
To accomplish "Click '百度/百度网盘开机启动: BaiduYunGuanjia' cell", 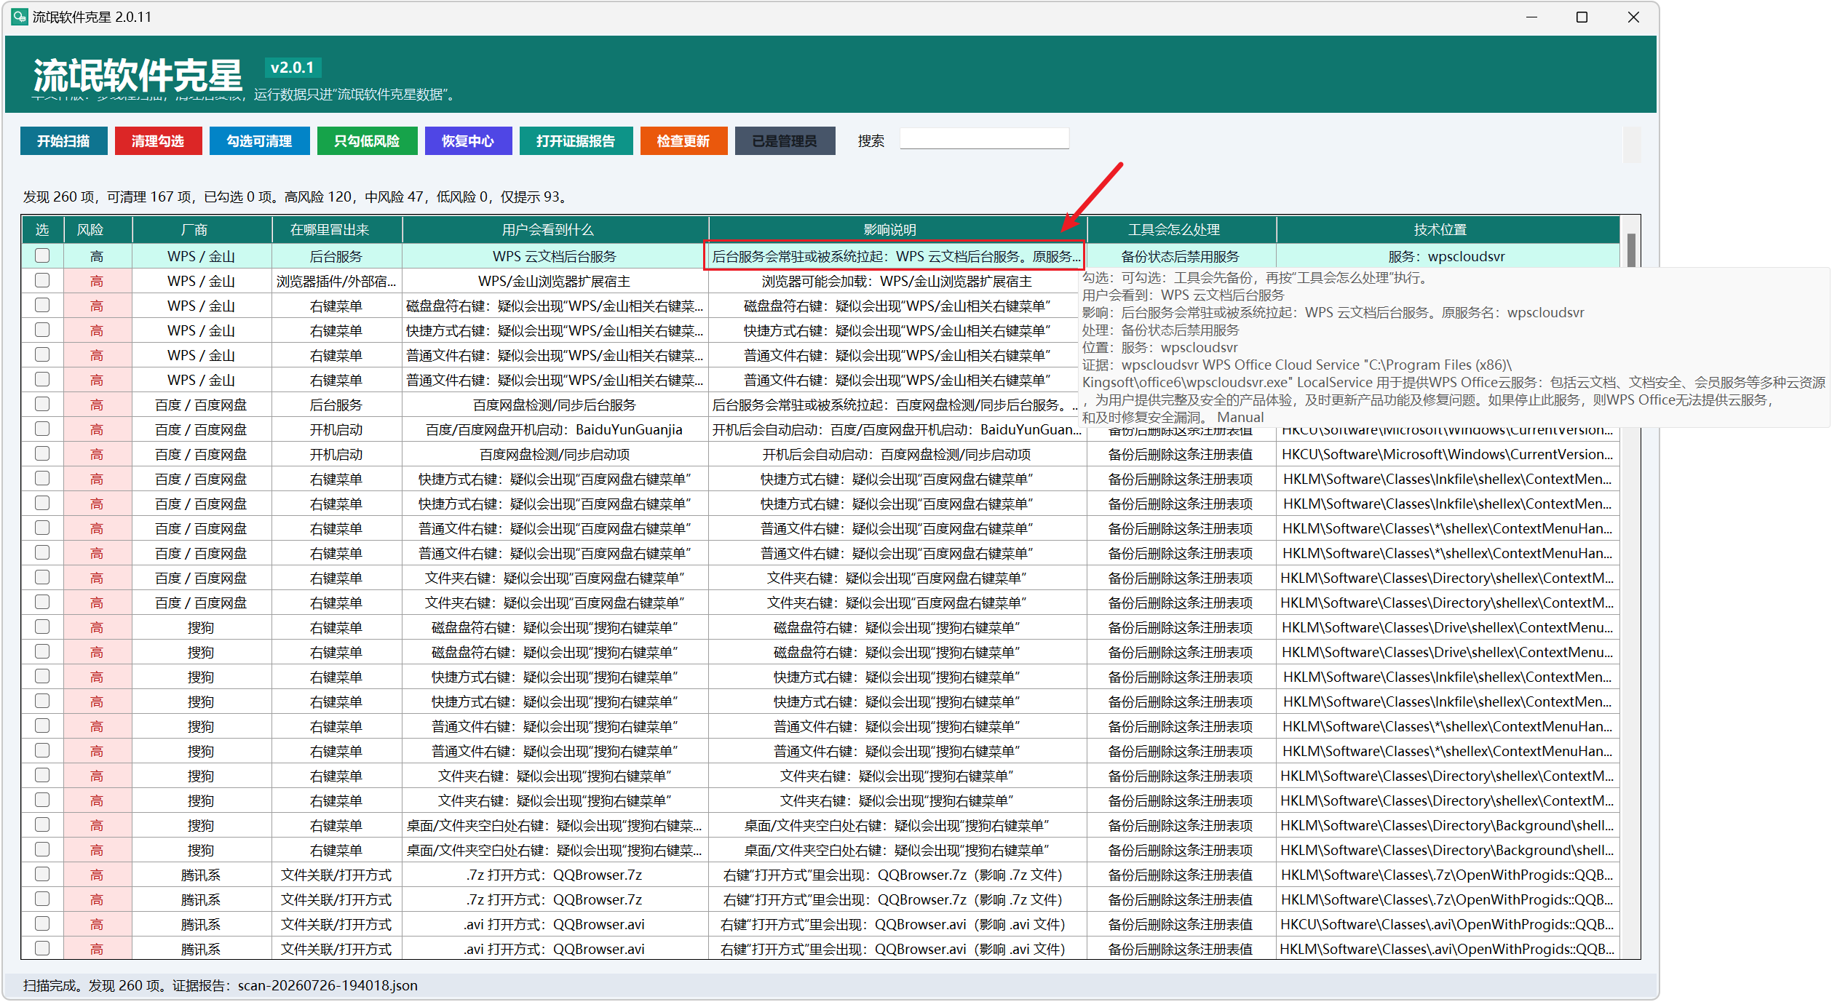I will 555,429.
